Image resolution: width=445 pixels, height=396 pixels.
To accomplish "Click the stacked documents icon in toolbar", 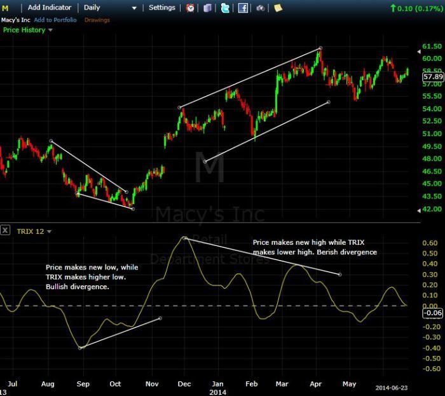I will (207, 8).
